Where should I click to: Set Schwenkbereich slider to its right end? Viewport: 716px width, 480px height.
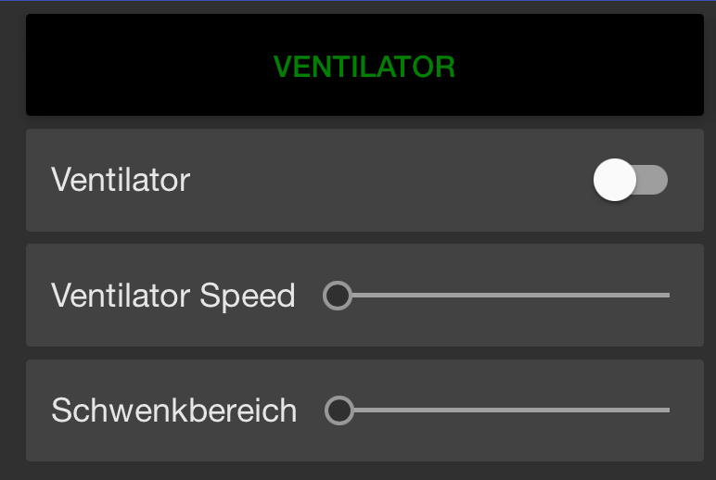pyautogui.click(x=668, y=410)
